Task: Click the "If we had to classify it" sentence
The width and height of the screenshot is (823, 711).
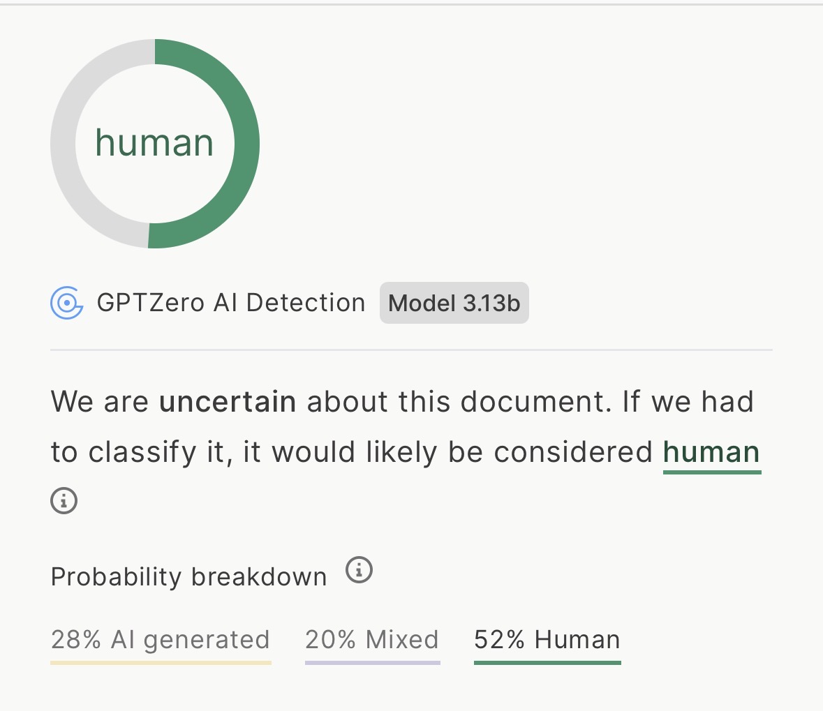Action: click(x=349, y=452)
